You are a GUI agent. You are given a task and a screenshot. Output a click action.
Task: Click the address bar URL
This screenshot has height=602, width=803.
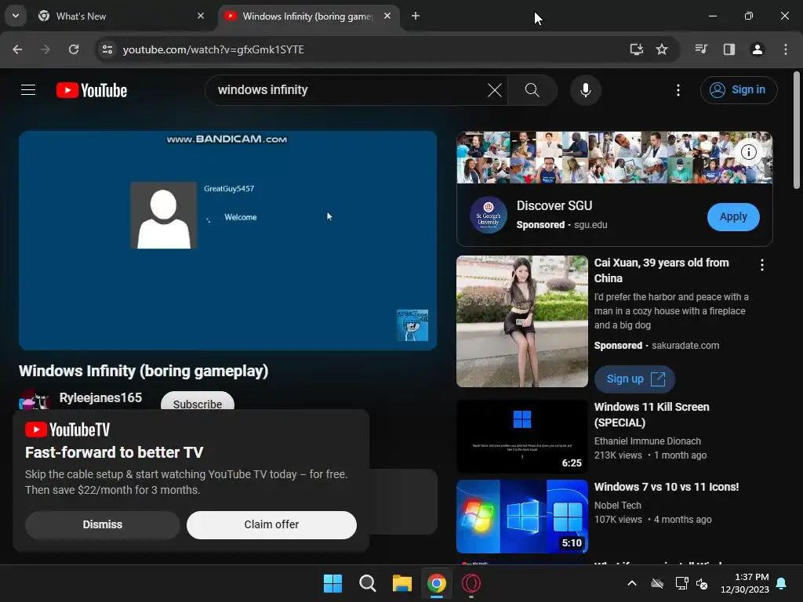click(213, 49)
